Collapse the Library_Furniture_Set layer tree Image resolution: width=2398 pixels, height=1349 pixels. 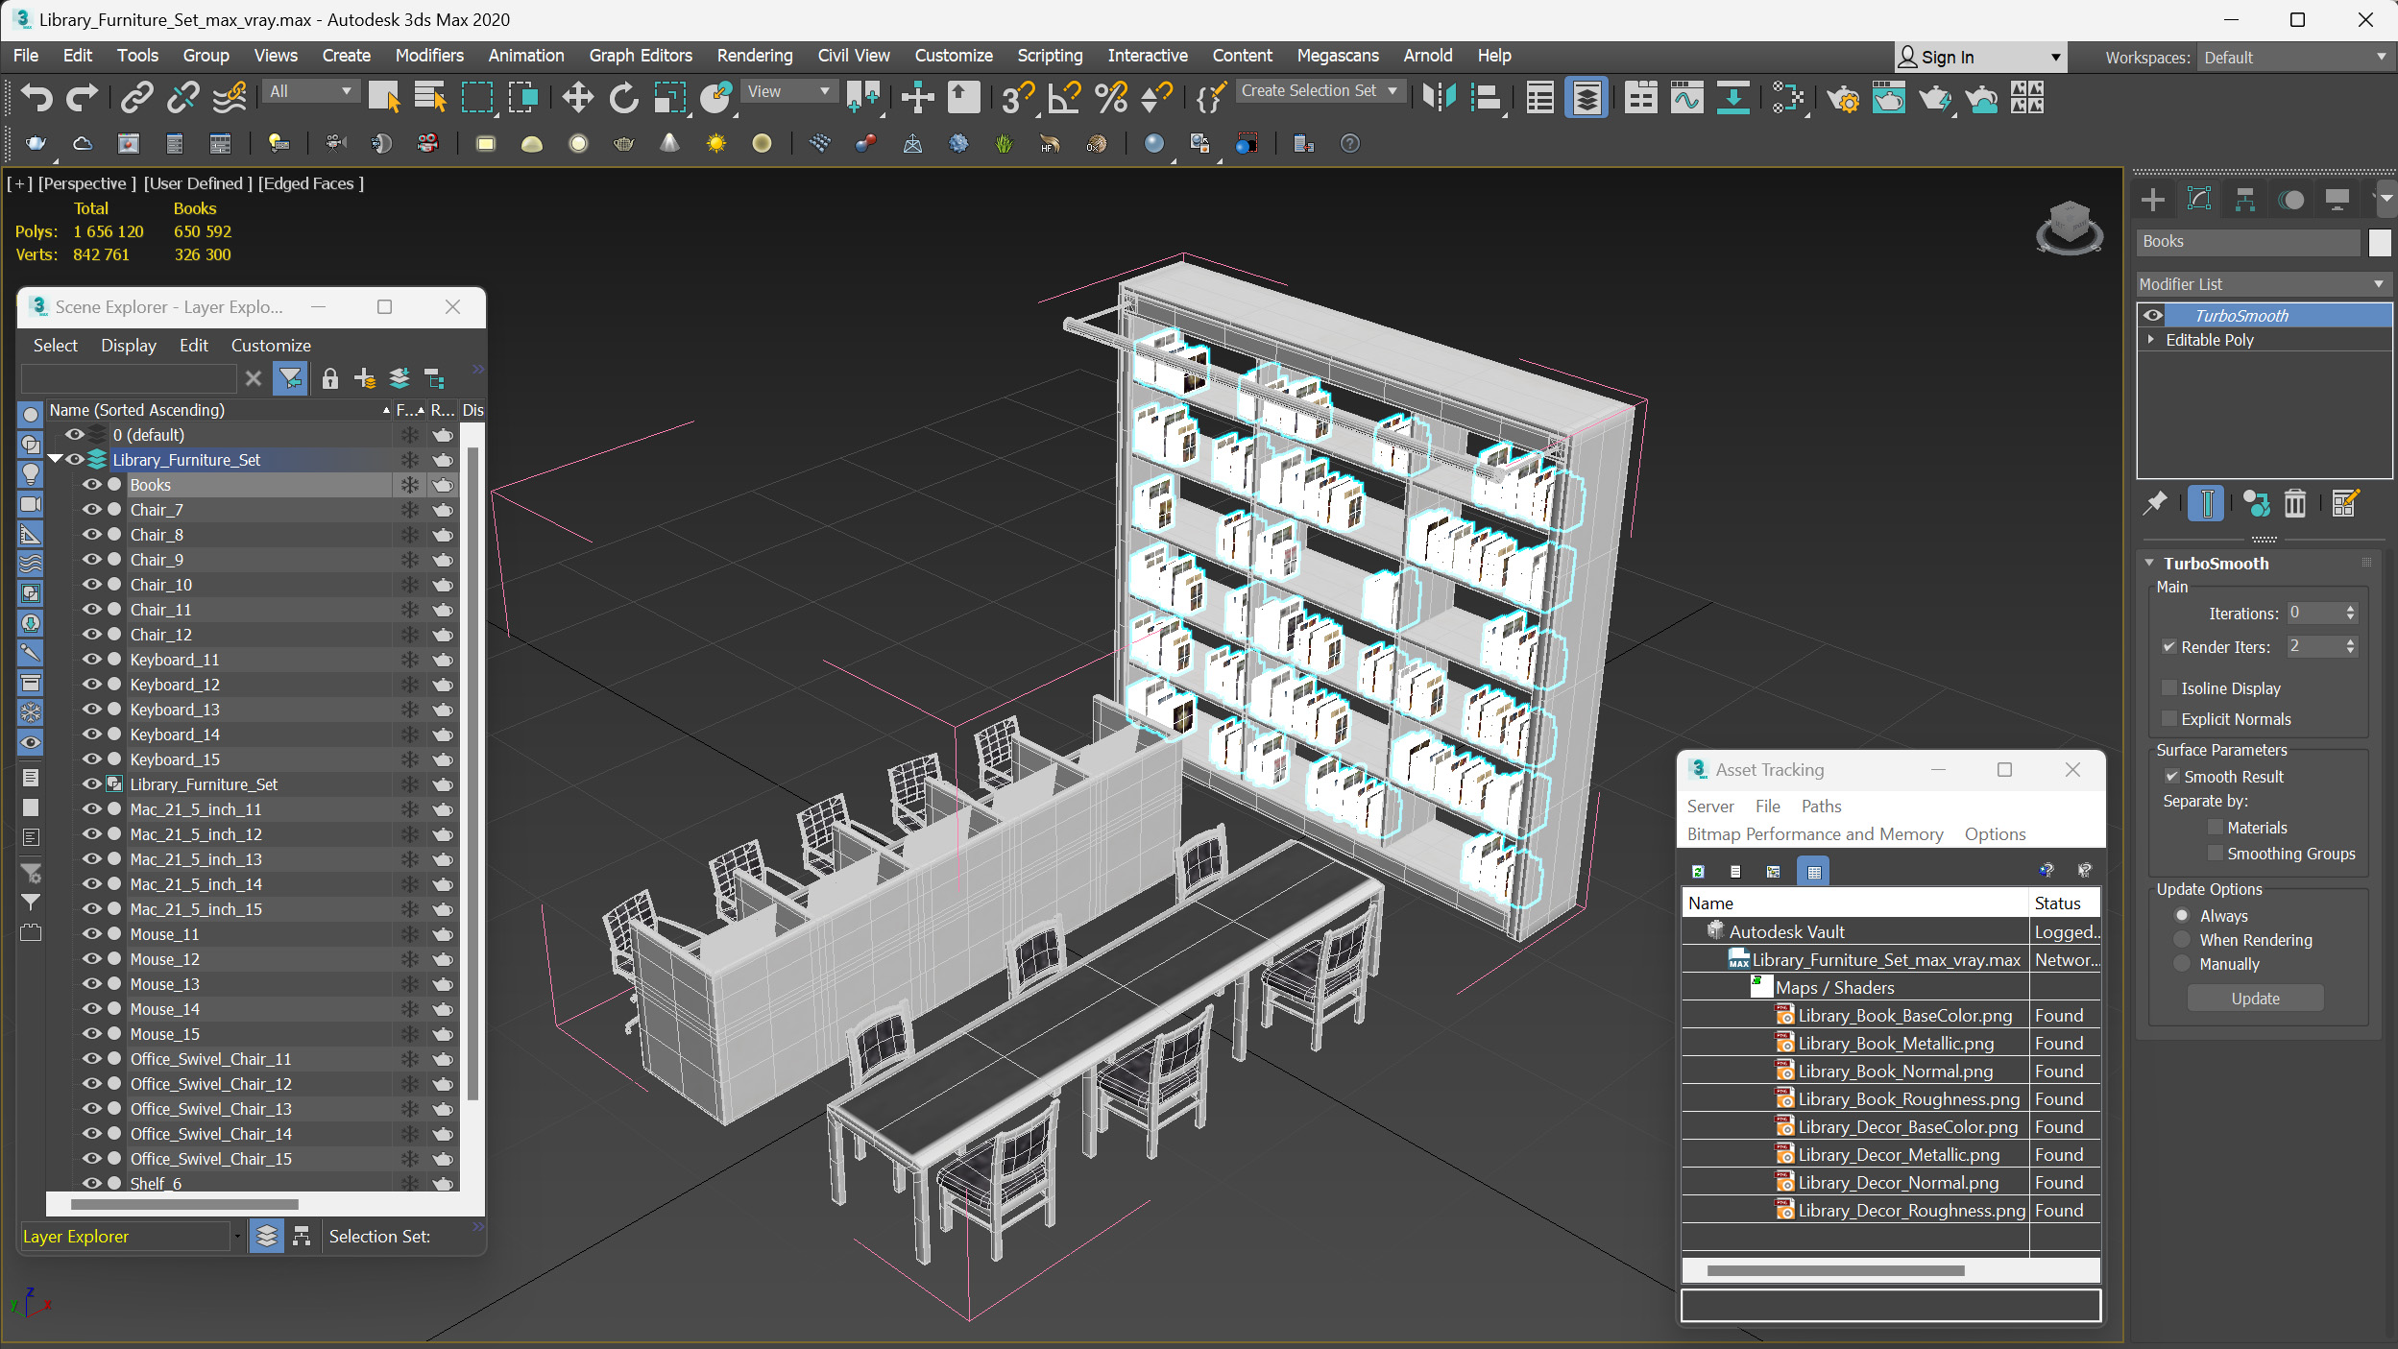coord(55,460)
